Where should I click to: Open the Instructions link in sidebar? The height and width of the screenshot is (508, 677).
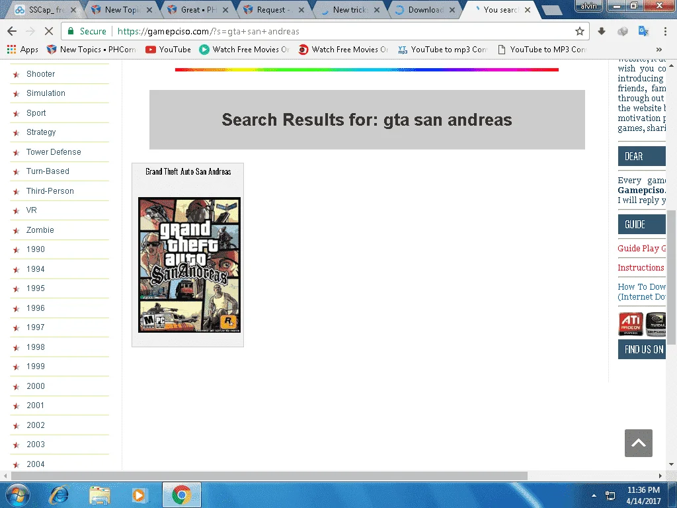(x=641, y=268)
